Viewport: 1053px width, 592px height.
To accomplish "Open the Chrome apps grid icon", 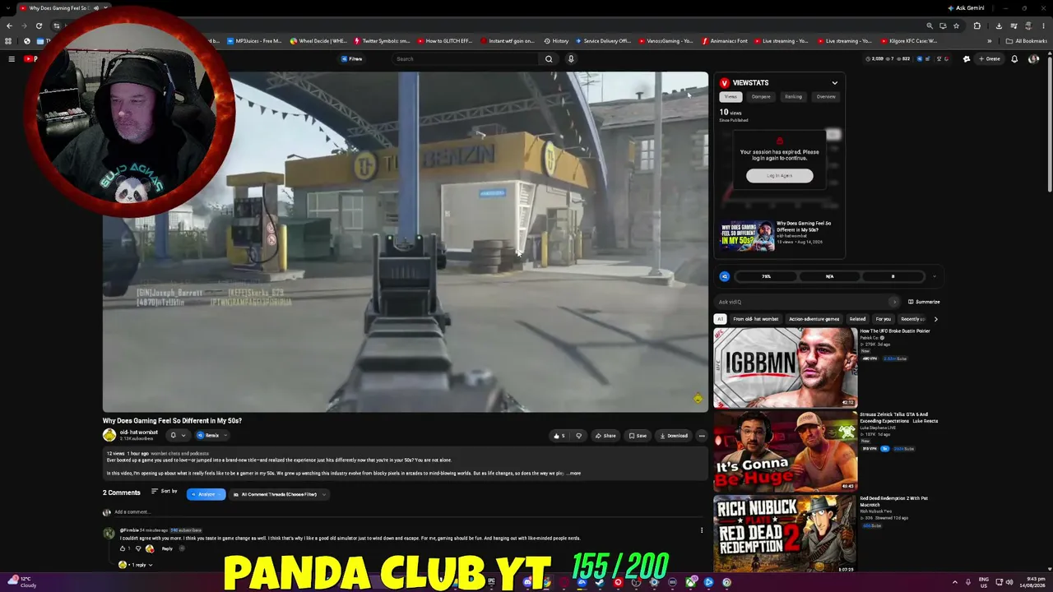I will pos(9,41).
